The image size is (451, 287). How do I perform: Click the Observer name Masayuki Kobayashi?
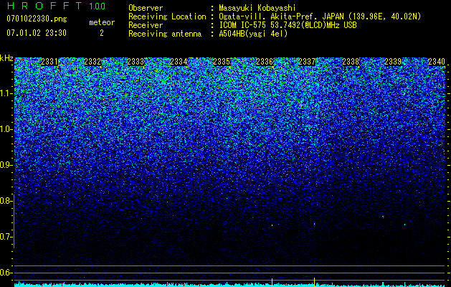pos(257,8)
